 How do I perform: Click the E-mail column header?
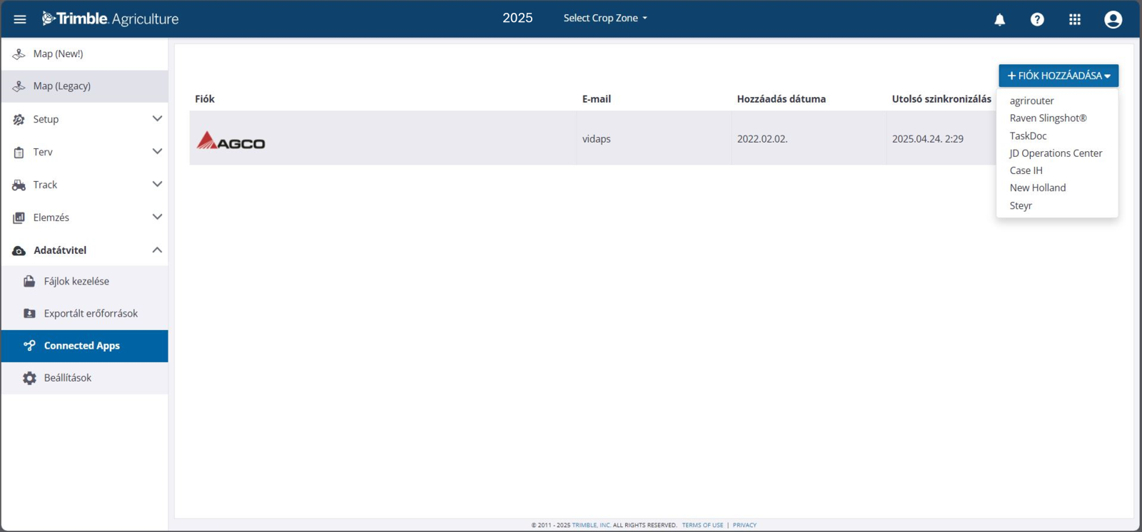[x=597, y=99]
